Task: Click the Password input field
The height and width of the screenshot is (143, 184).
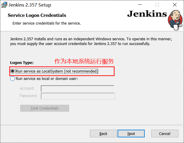Action: coord(78,96)
